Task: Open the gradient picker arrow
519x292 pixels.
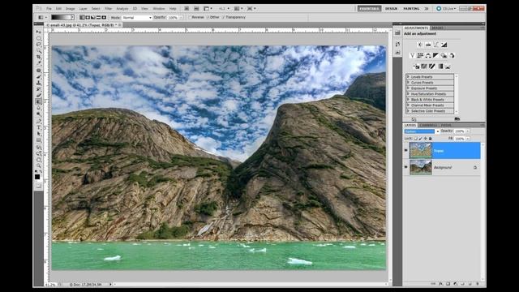Action: click(x=72, y=18)
